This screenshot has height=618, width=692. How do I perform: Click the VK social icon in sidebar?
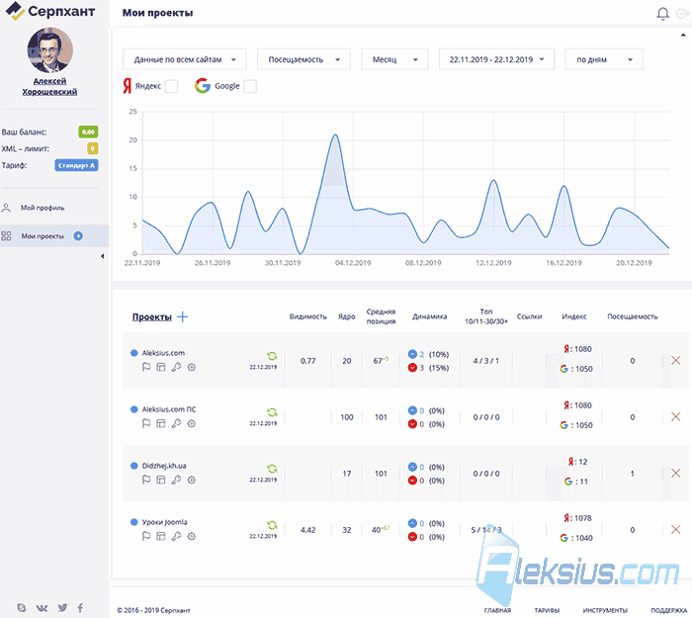coord(42,608)
